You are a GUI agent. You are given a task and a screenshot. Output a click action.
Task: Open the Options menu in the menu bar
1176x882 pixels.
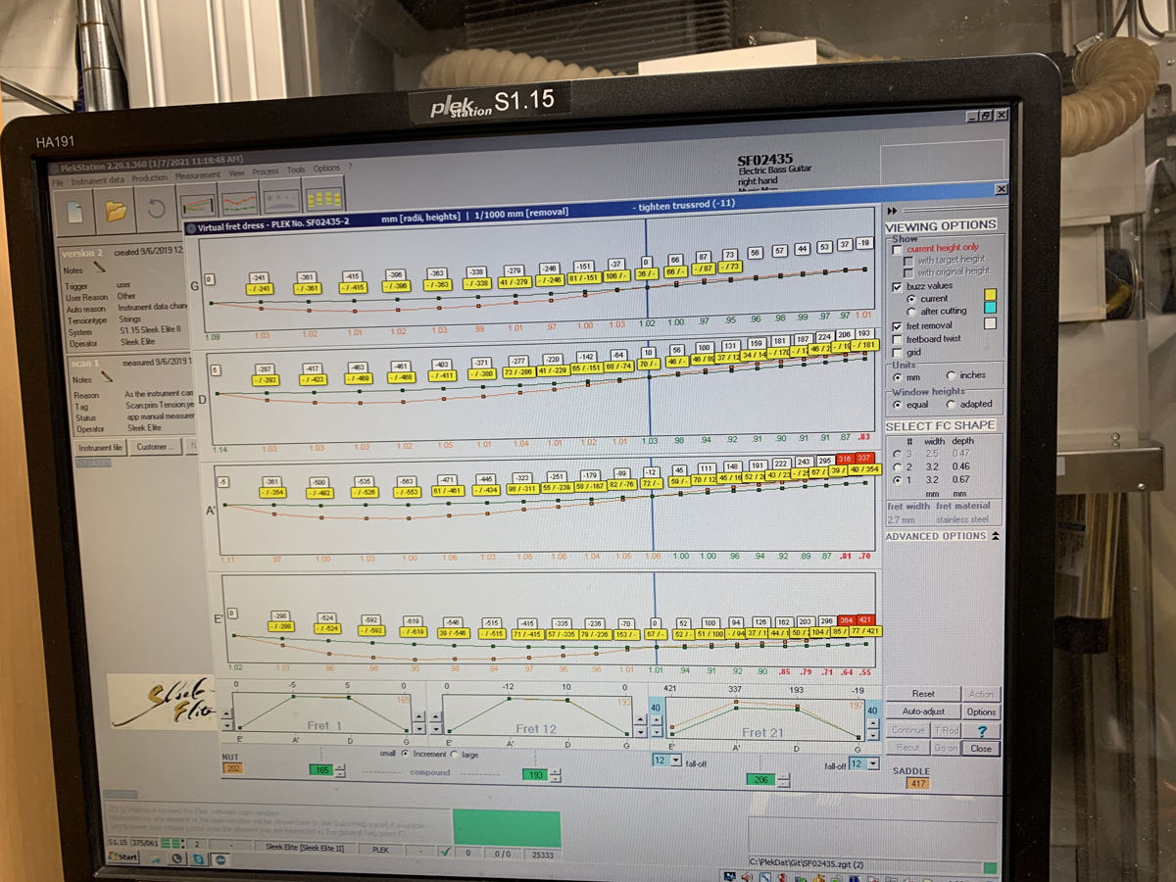point(326,168)
